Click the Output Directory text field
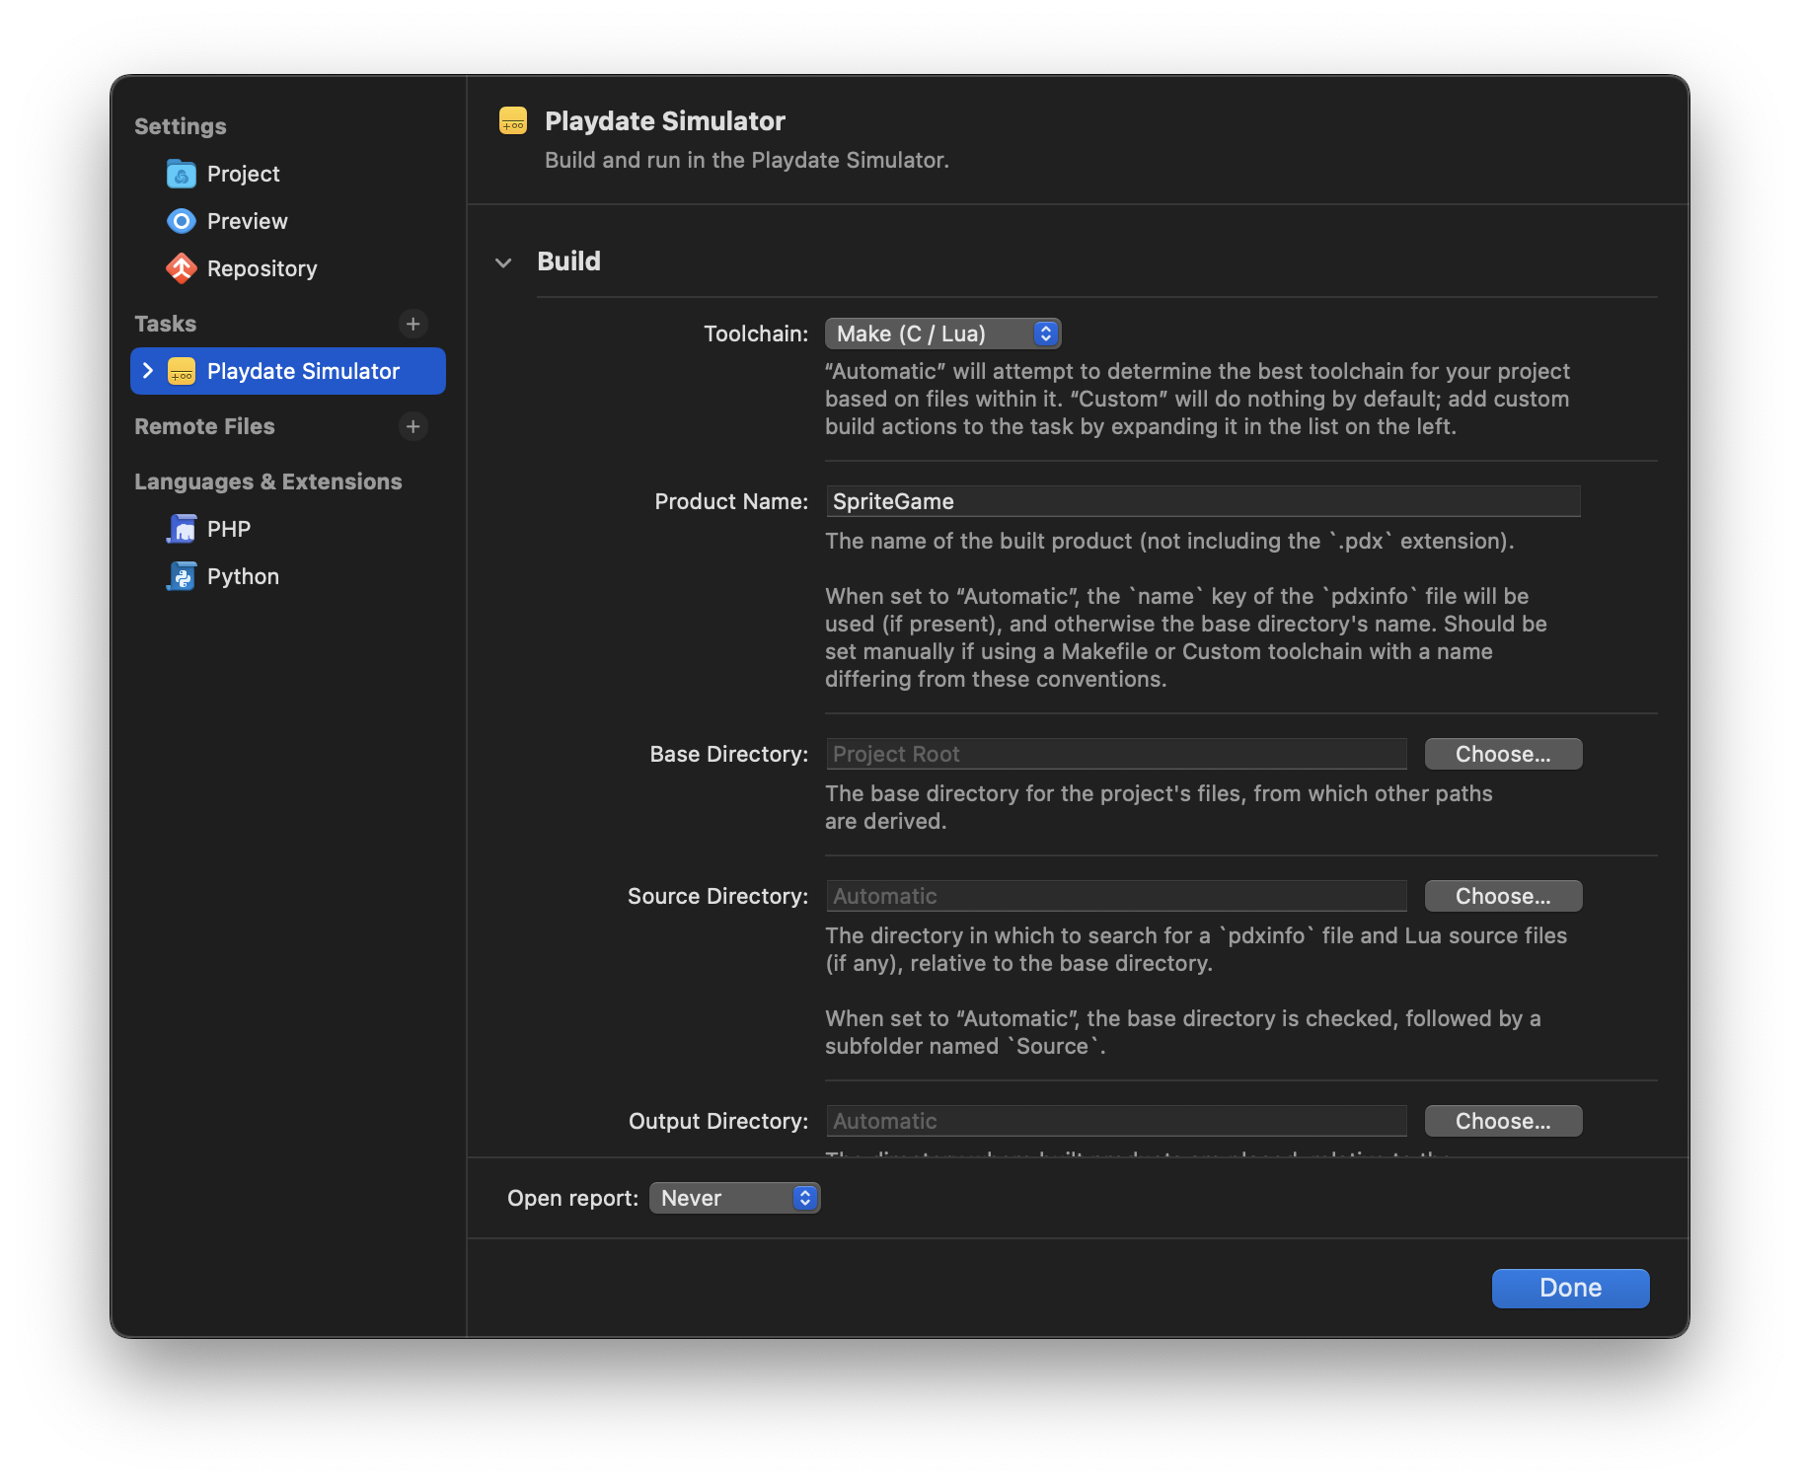The height and width of the screenshot is (1484, 1800). pos(1116,1121)
